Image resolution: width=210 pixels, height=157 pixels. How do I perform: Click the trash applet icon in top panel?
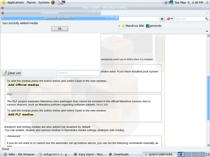(x=207, y=2)
